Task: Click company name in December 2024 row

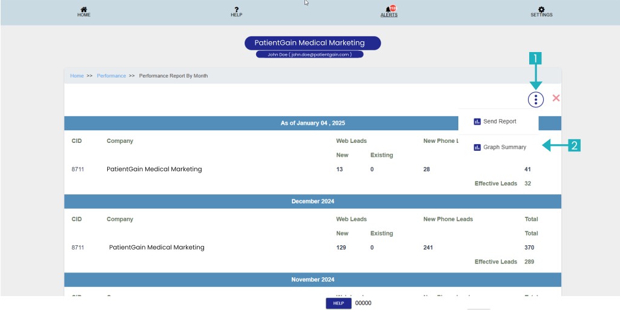Action: click(x=157, y=248)
